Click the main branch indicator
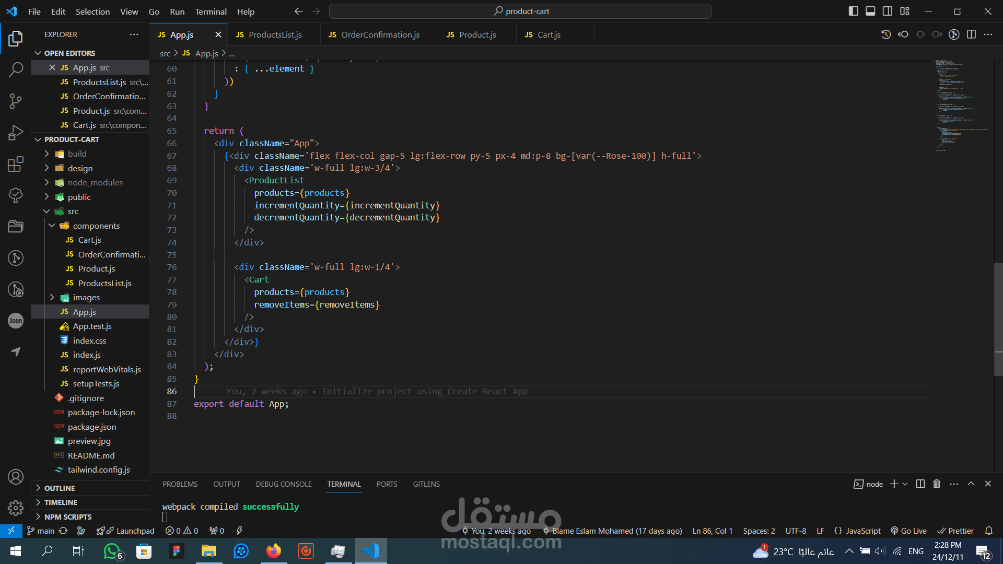The image size is (1003, 564). (41, 531)
